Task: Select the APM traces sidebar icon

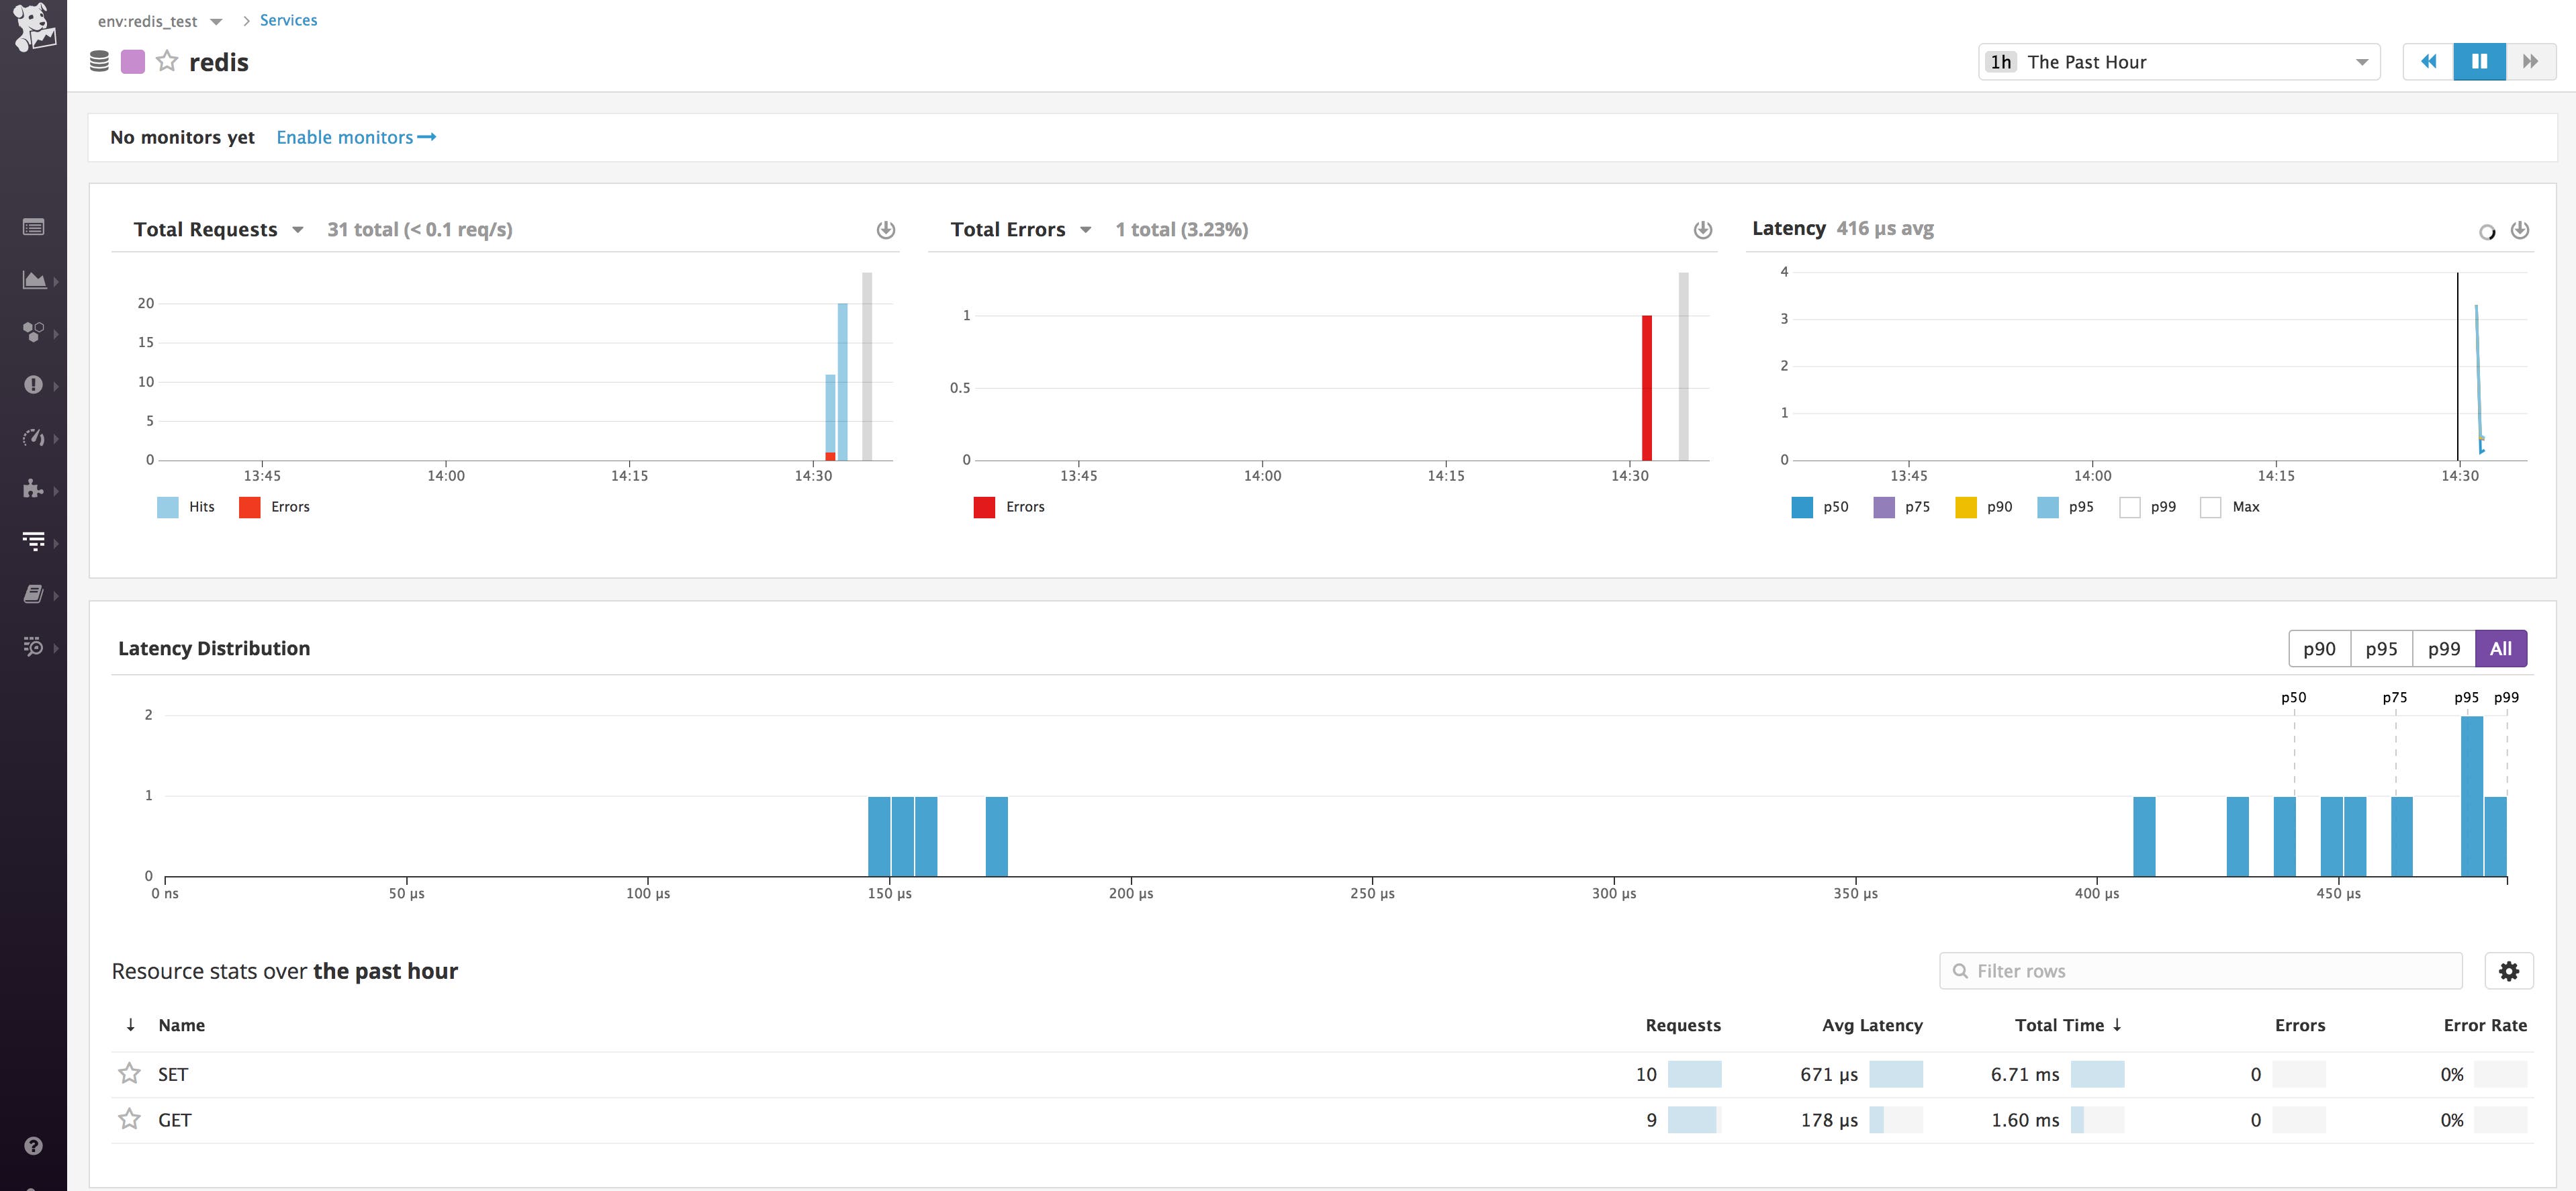Action: click(x=34, y=541)
